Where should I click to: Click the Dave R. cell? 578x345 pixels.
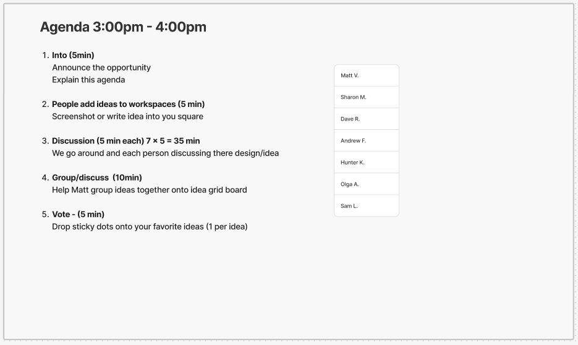point(367,119)
